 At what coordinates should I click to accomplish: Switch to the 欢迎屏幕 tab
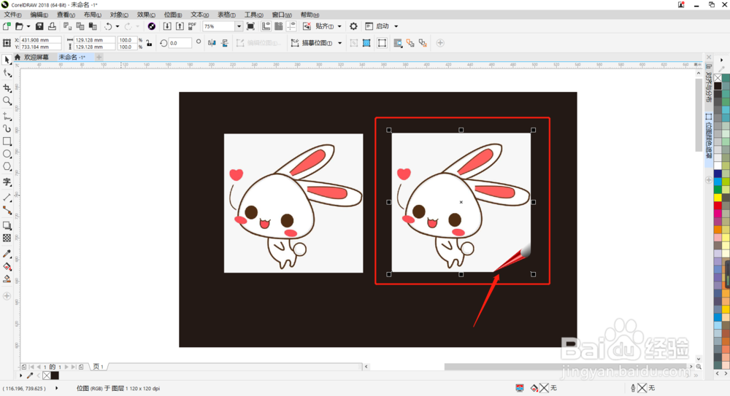tap(36, 57)
